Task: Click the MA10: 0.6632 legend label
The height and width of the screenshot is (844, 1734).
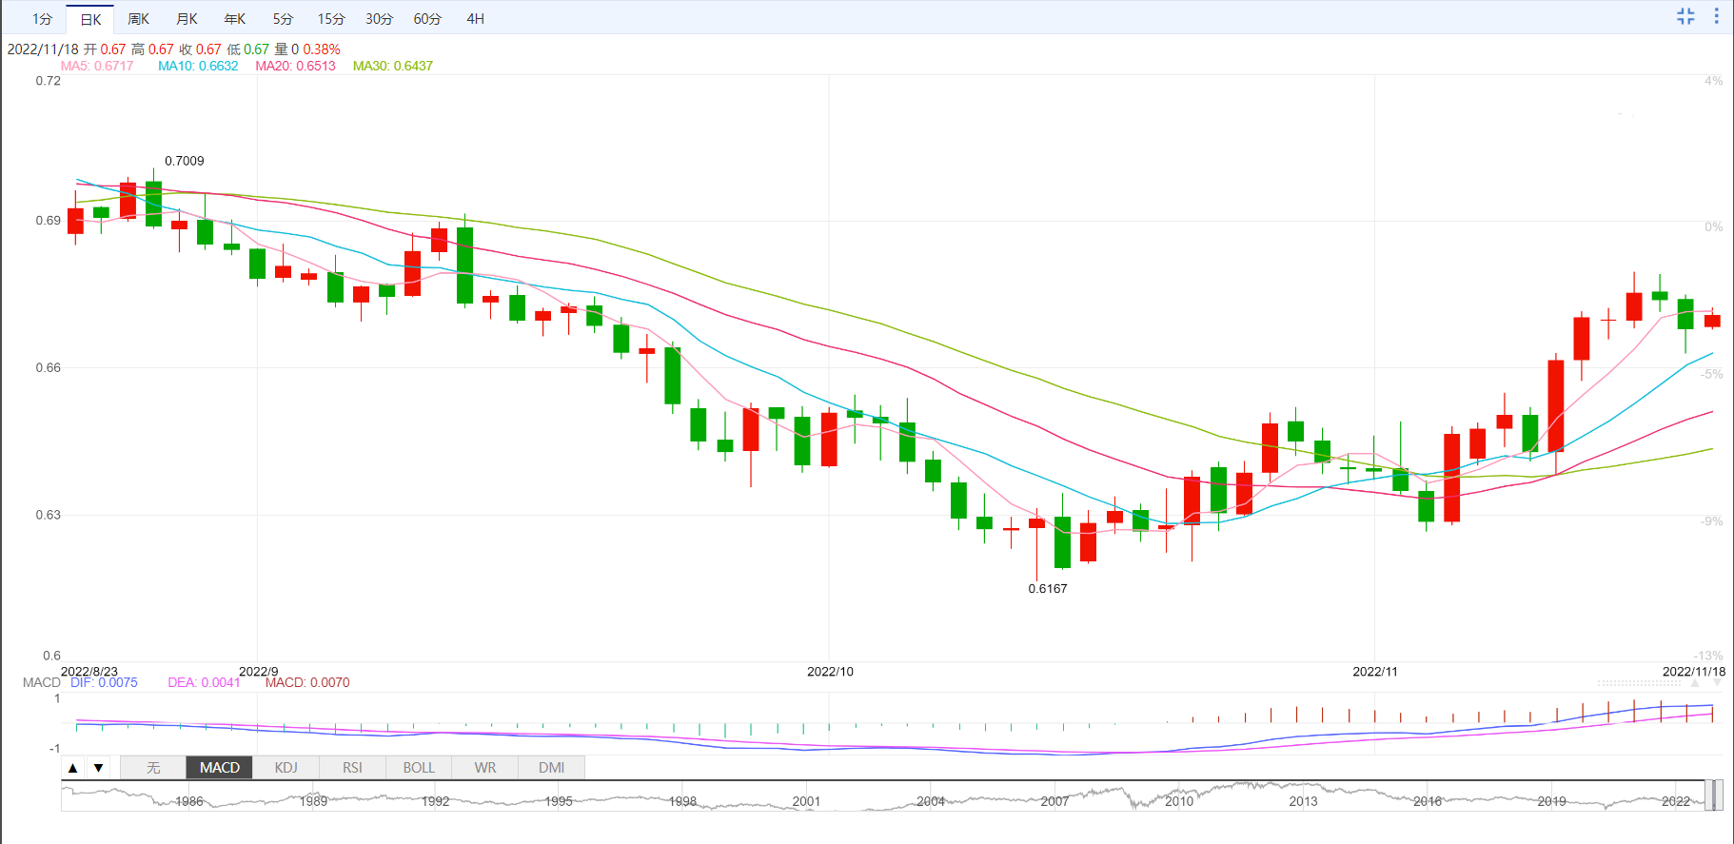Action: coord(198,66)
